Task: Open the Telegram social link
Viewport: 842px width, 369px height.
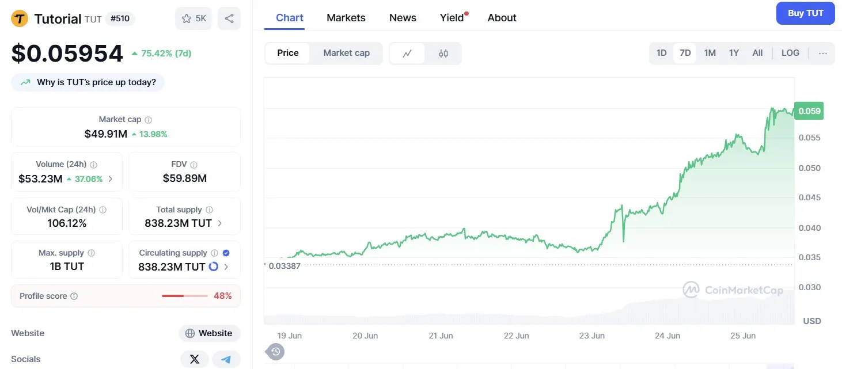Action: coord(226,359)
